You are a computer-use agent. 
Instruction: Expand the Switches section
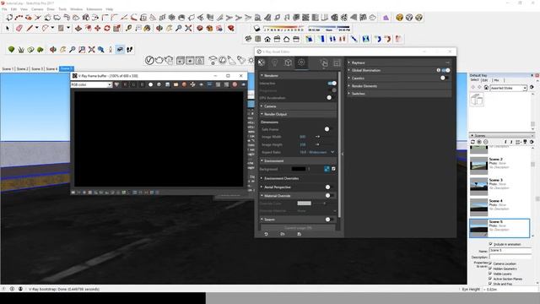tap(399, 94)
